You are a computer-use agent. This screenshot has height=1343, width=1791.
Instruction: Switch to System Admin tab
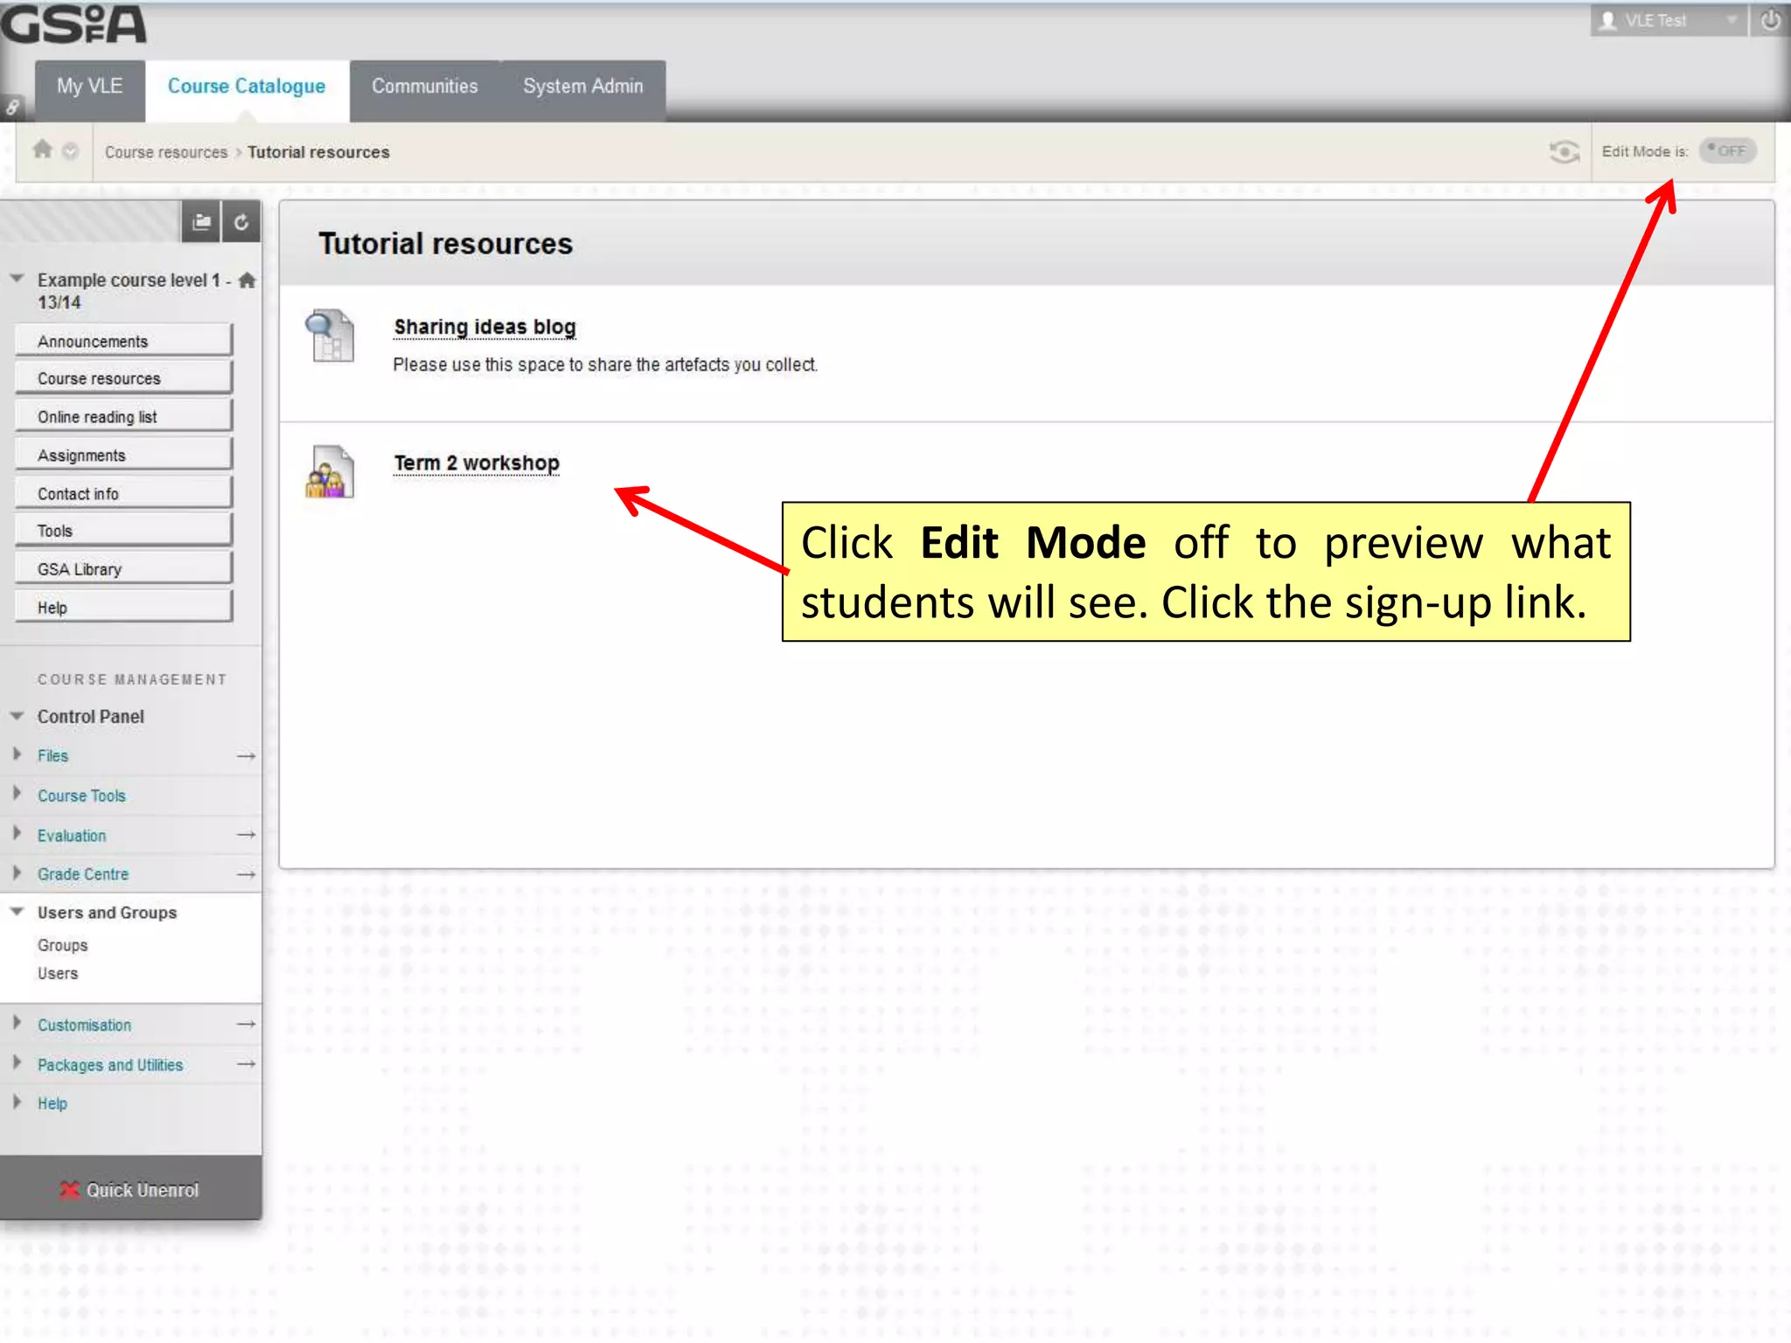click(583, 87)
